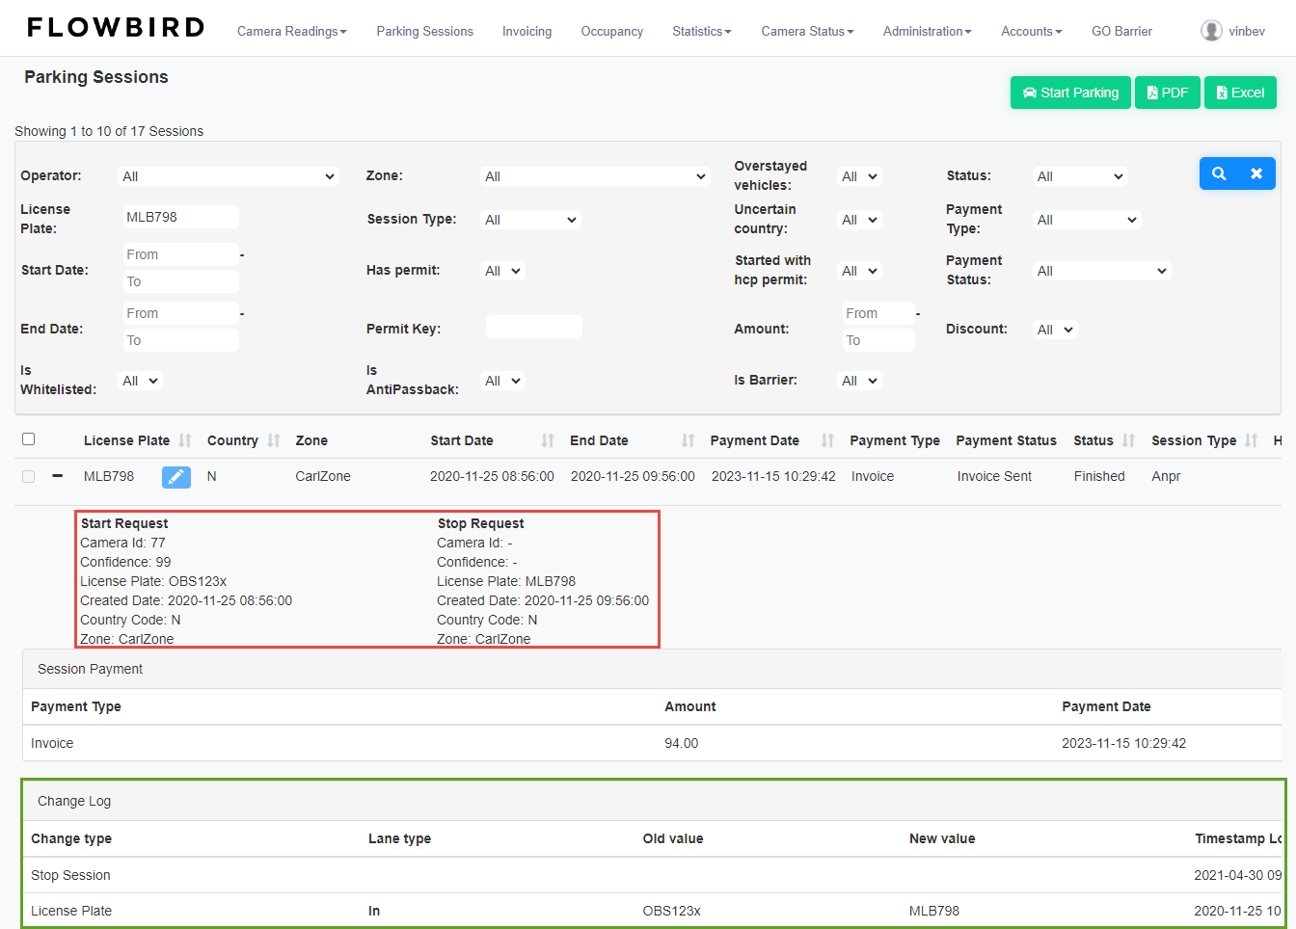
Task: Open the Camera Readings menu
Action: [292, 31]
